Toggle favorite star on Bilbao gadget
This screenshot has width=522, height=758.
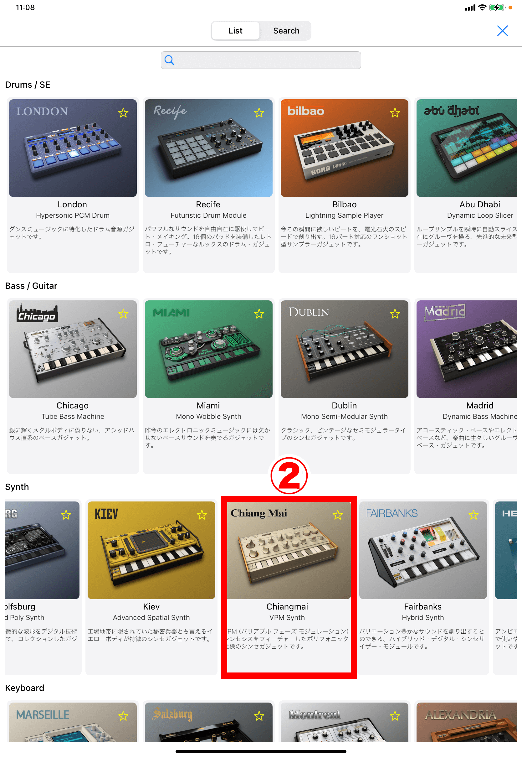point(395,113)
